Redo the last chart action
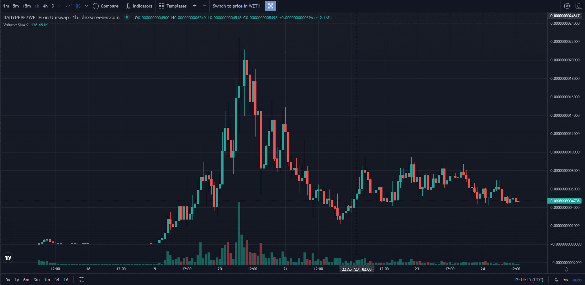Viewport: 585px width, 285px height. point(204,6)
